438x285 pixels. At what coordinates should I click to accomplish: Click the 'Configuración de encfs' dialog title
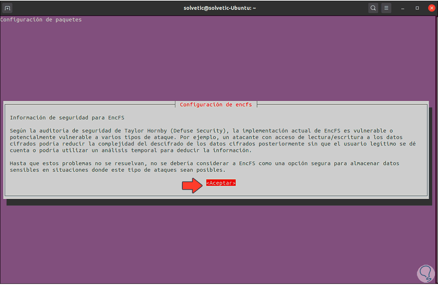point(216,104)
